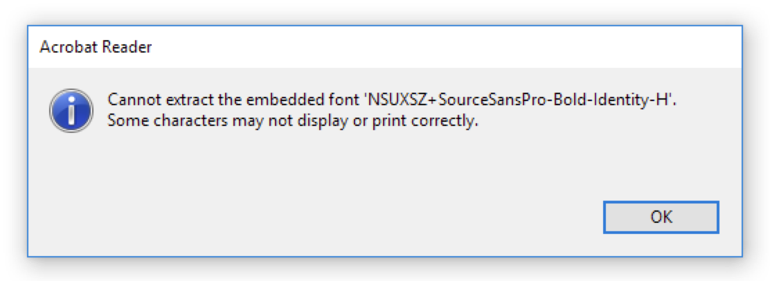This screenshot has height=281, width=770.
Task: Click the white 'i' inside the info icon
Action: [x=72, y=111]
